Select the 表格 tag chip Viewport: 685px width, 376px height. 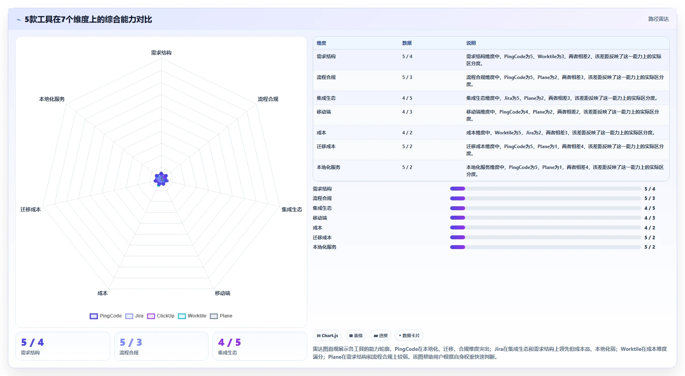click(356, 336)
